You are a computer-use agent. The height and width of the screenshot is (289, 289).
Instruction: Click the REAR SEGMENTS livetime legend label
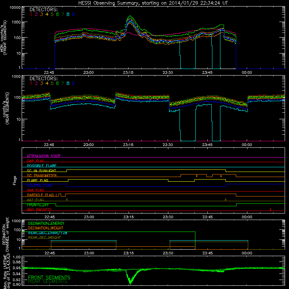(x=48, y=281)
